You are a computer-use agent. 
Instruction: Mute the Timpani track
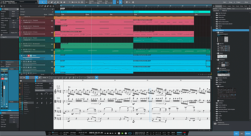tap(24, 38)
